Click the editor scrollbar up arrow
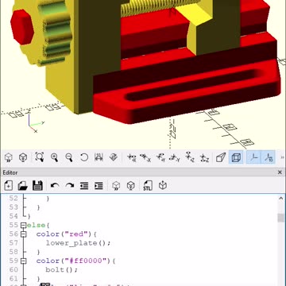This screenshot has height=286, width=286. coord(281,199)
